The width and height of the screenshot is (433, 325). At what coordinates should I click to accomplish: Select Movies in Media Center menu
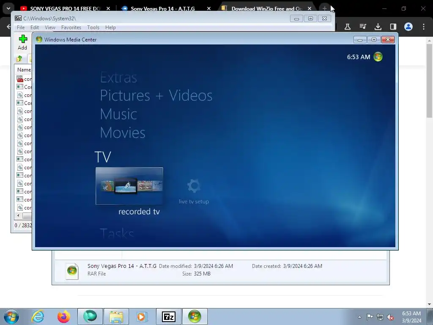coord(123,132)
